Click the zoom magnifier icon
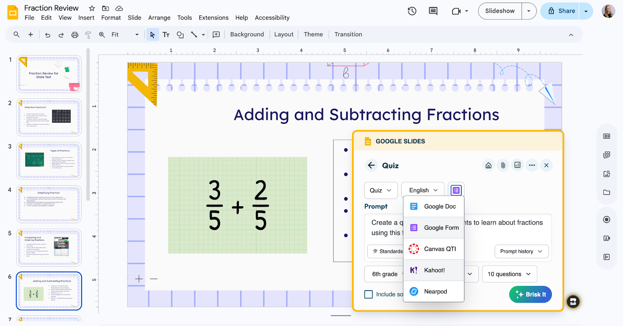 pyautogui.click(x=102, y=35)
